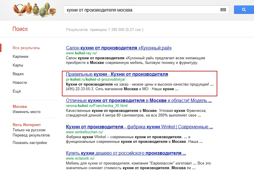Expand the Ещё search options
This screenshot has width=254, height=170.
point(17,91)
